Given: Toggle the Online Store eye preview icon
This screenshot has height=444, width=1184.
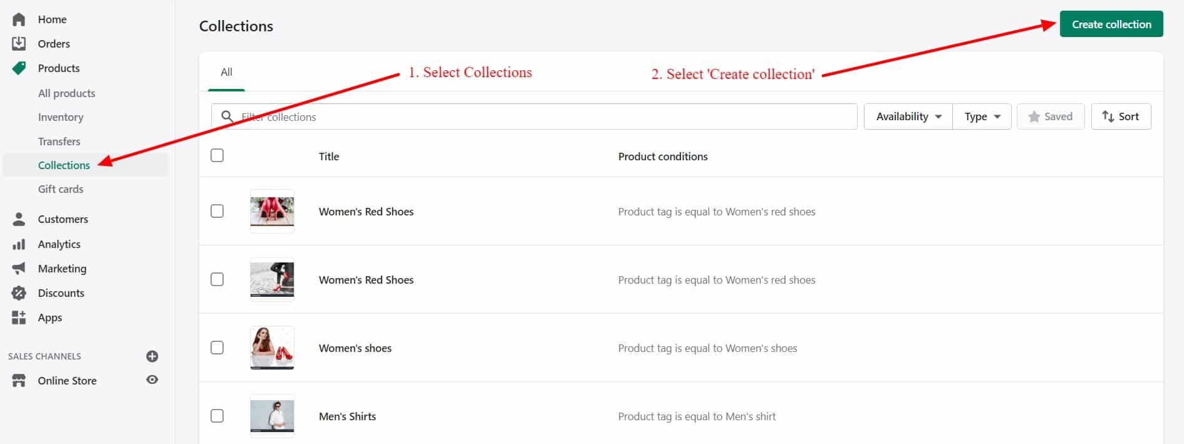Looking at the screenshot, I should [x=152, y=380].
